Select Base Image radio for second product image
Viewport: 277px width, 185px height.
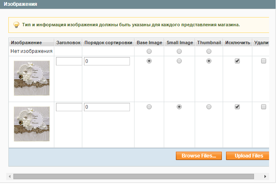pos(149,107)
